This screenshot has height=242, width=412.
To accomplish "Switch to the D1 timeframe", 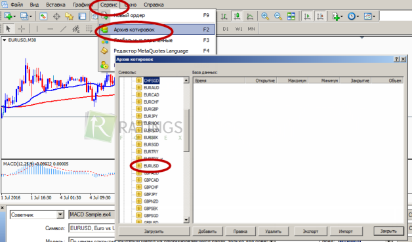I will 226,29.
